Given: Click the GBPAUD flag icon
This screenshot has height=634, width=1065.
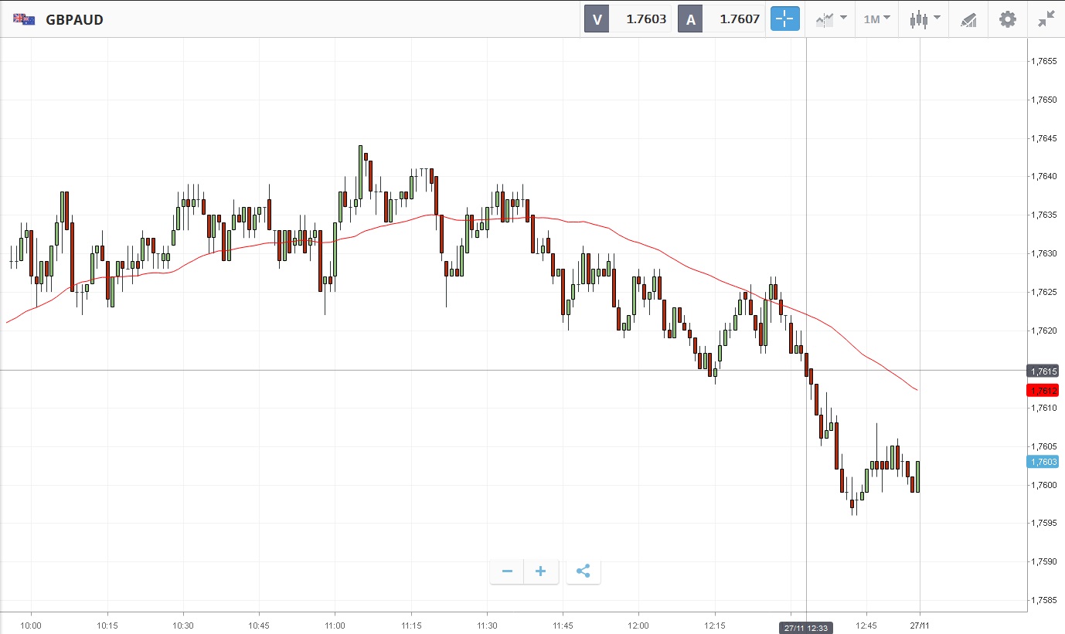Looking at the screenshot, I should coord(24,19).
